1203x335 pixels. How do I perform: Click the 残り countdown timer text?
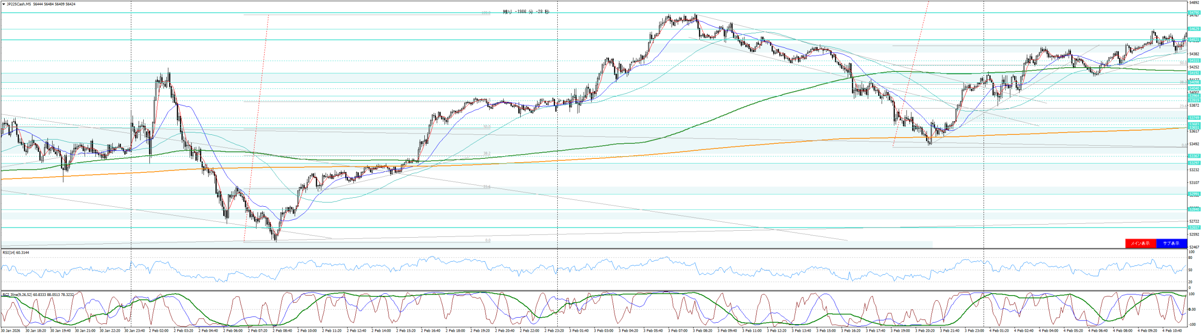[x=526, y=12]
